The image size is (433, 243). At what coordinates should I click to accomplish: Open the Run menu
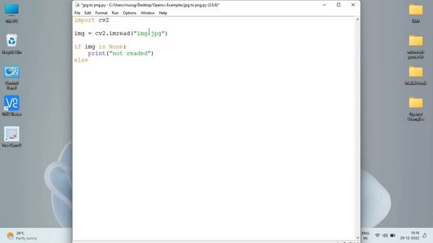click(x=115, y=13)
